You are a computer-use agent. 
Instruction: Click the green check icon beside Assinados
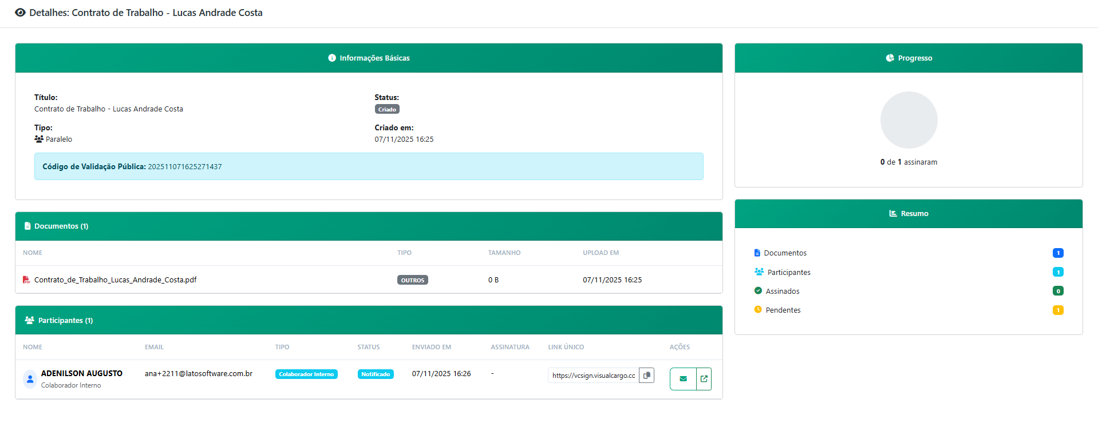click(x=758, y=291)
